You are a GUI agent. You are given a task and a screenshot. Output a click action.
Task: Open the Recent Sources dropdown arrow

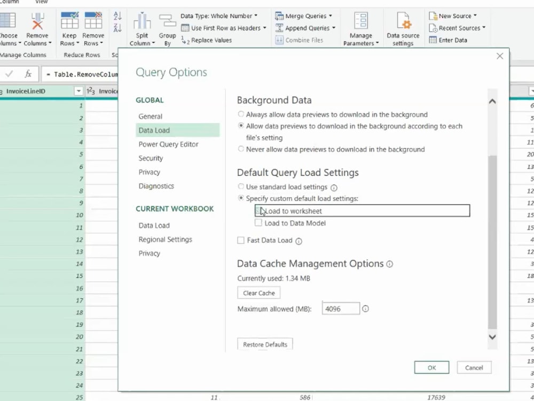point(484,28)
